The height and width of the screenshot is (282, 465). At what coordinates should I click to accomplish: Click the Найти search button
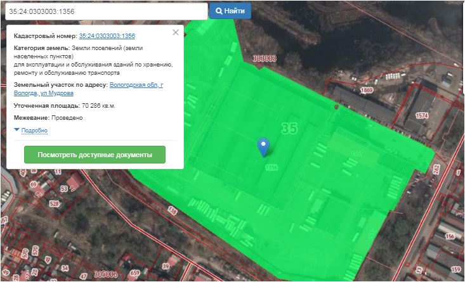(230, 11)
